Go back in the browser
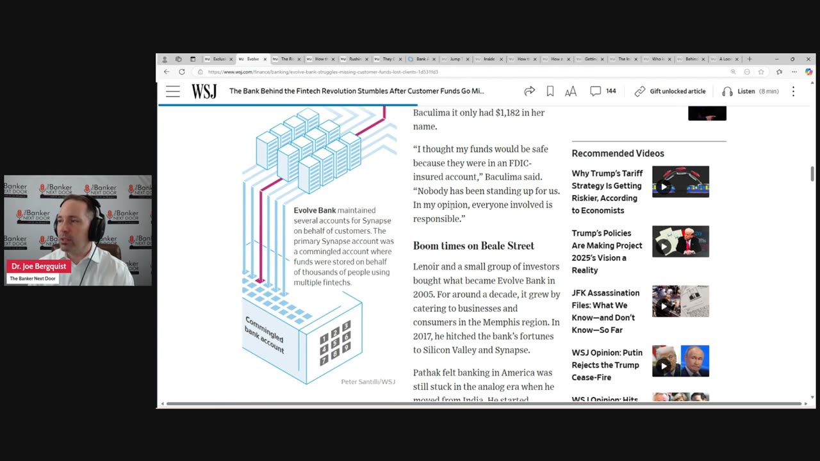Screen dimensions: 820x461 [167, 72]
